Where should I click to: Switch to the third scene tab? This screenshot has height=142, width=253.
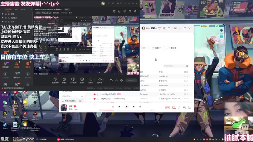[x=23, y=9]
